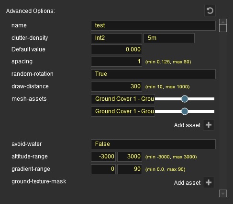Open second Ground Cover 1 mesh asset

pyautogui.click(x=123, y=111)
